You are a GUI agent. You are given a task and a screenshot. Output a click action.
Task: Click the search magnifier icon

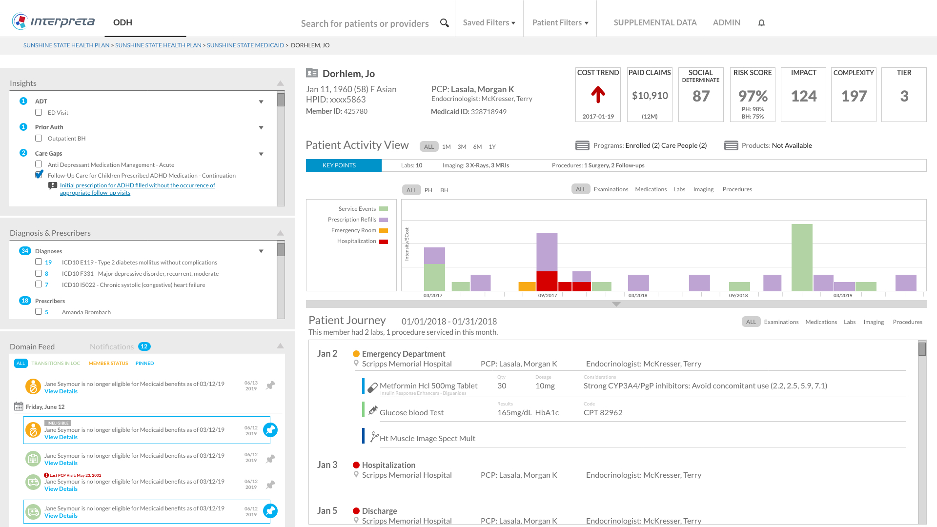coord(444,23)
